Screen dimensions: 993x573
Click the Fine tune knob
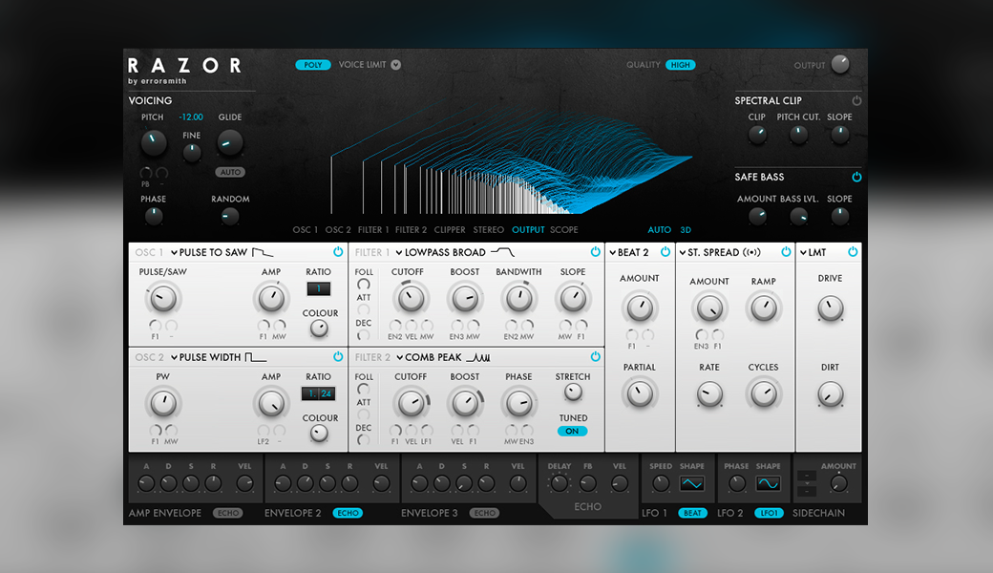point(191,152)
